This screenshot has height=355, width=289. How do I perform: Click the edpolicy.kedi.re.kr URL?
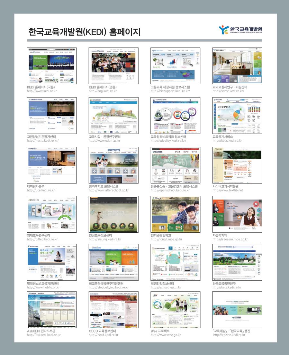click(x=168, y=141)
